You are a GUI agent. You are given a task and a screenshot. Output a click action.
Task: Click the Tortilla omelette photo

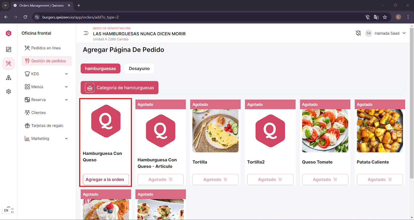[x=215, y=131]
